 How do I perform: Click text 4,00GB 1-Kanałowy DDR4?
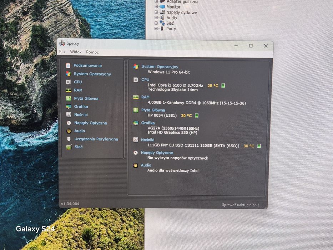pos(172,102)
